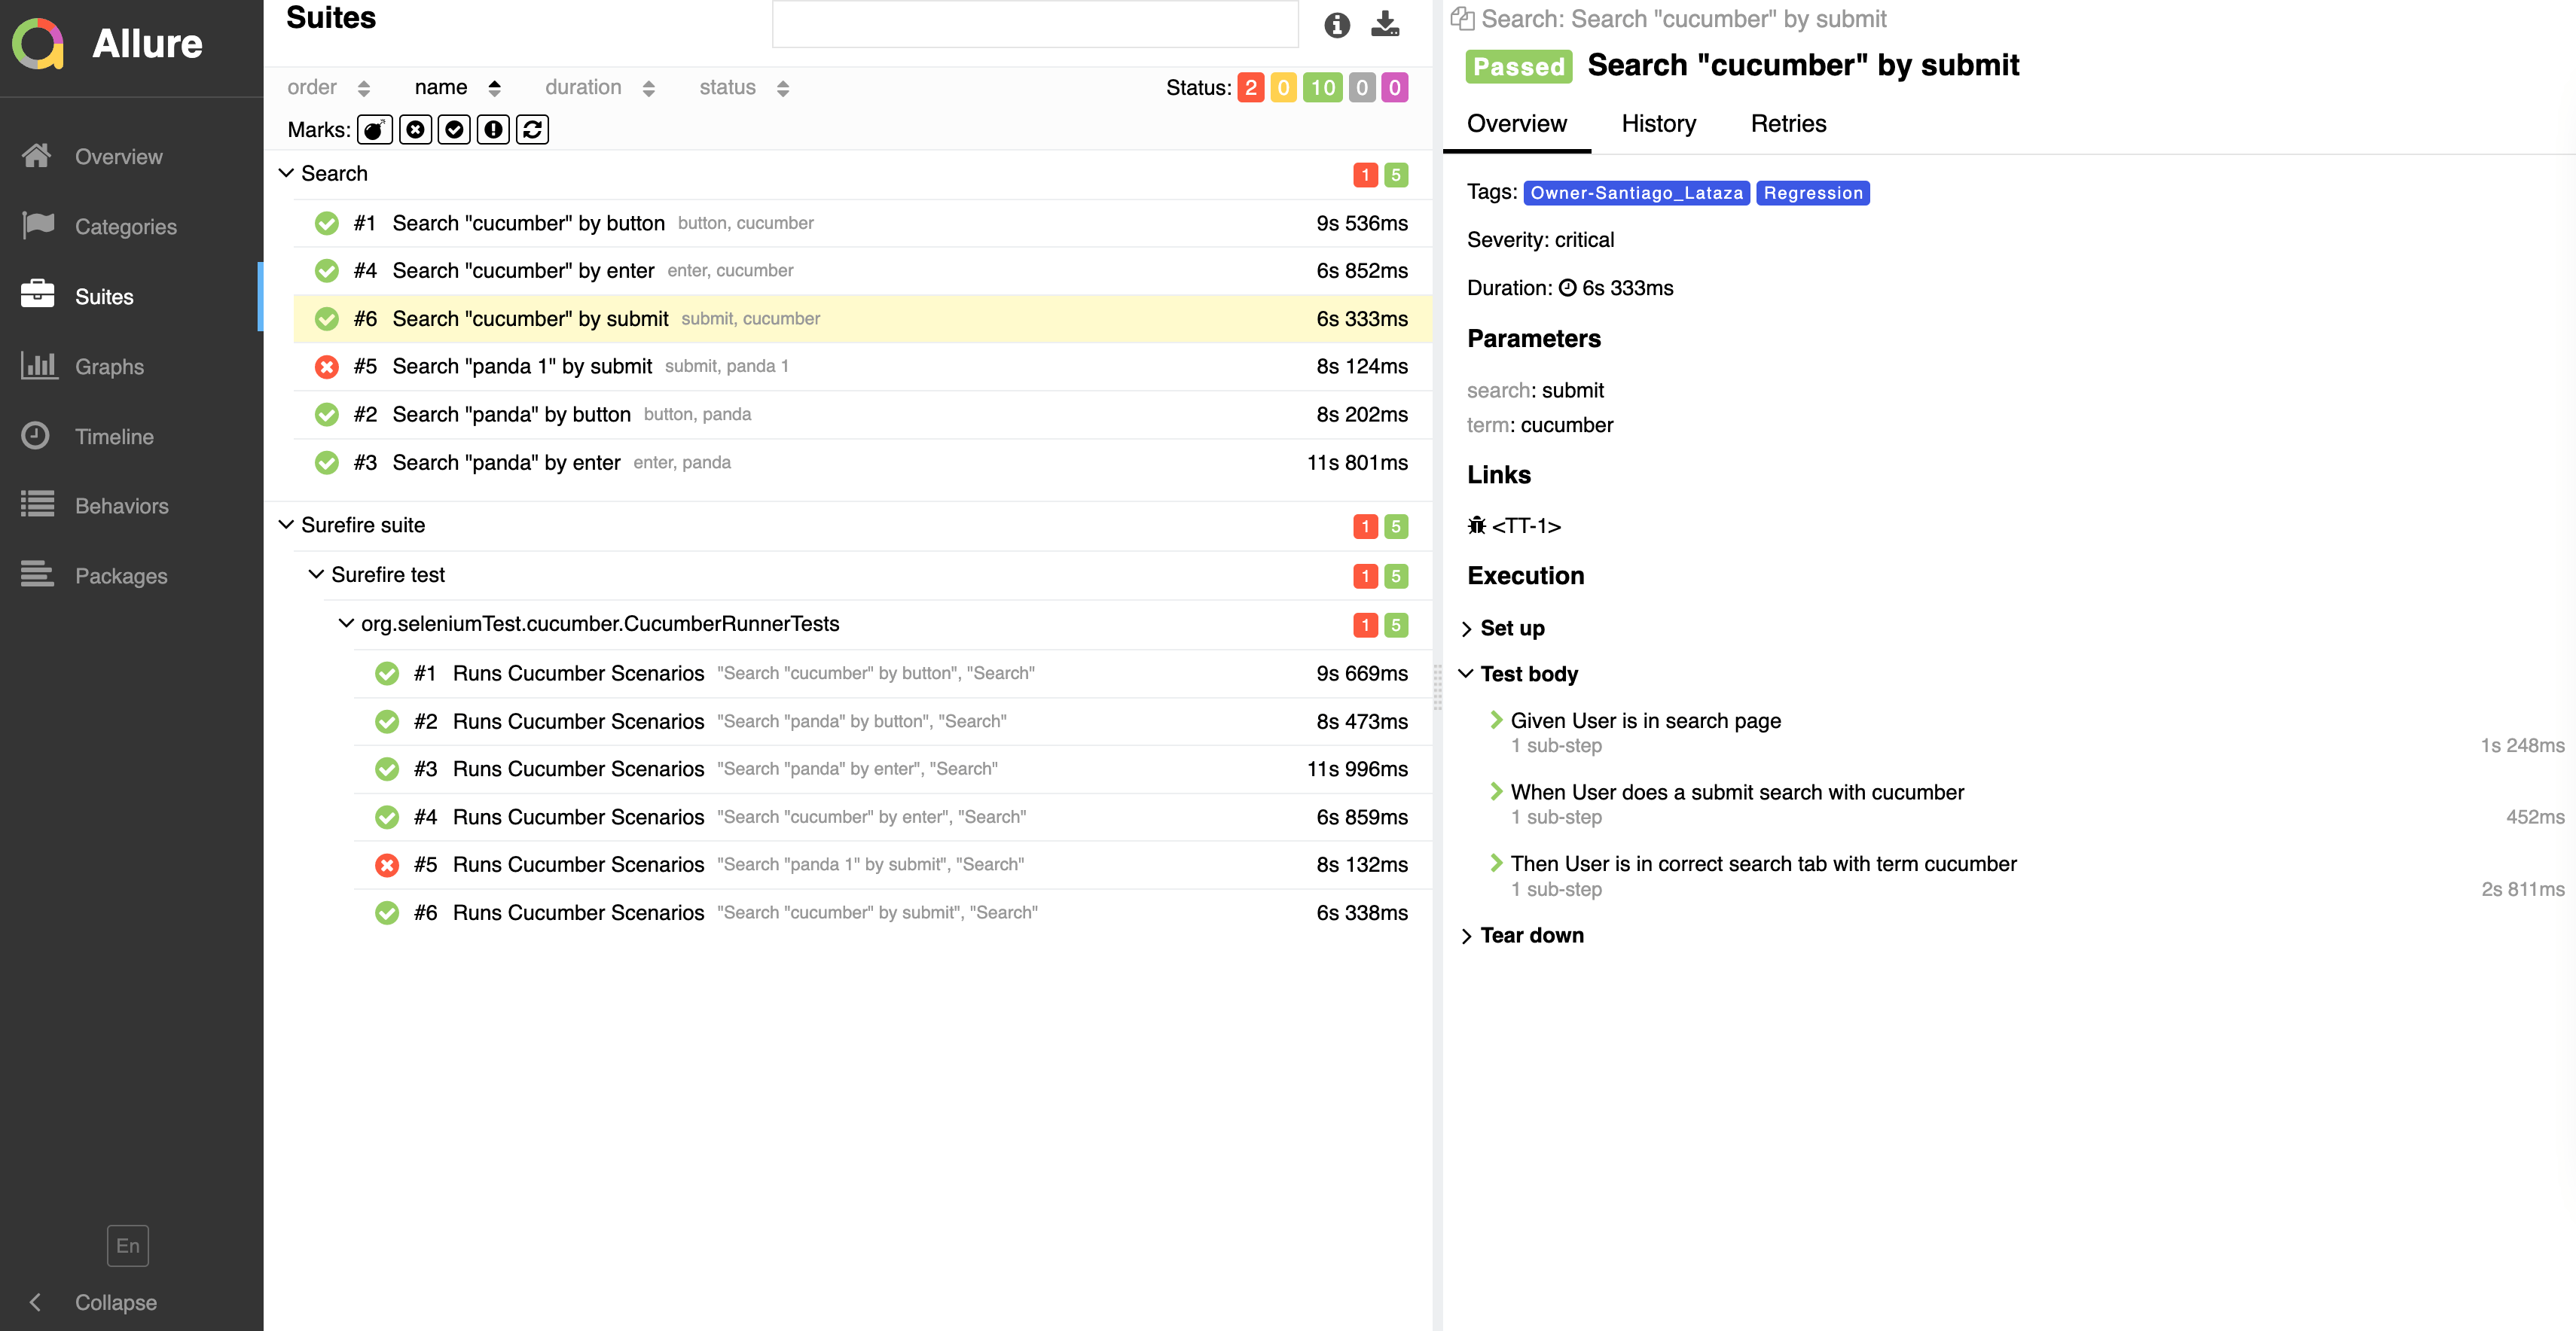Image resolution: width=2576 pixels, height=1331 pixels.
Task: Open the Packages section in sidebar
Action: click(121, 576)
